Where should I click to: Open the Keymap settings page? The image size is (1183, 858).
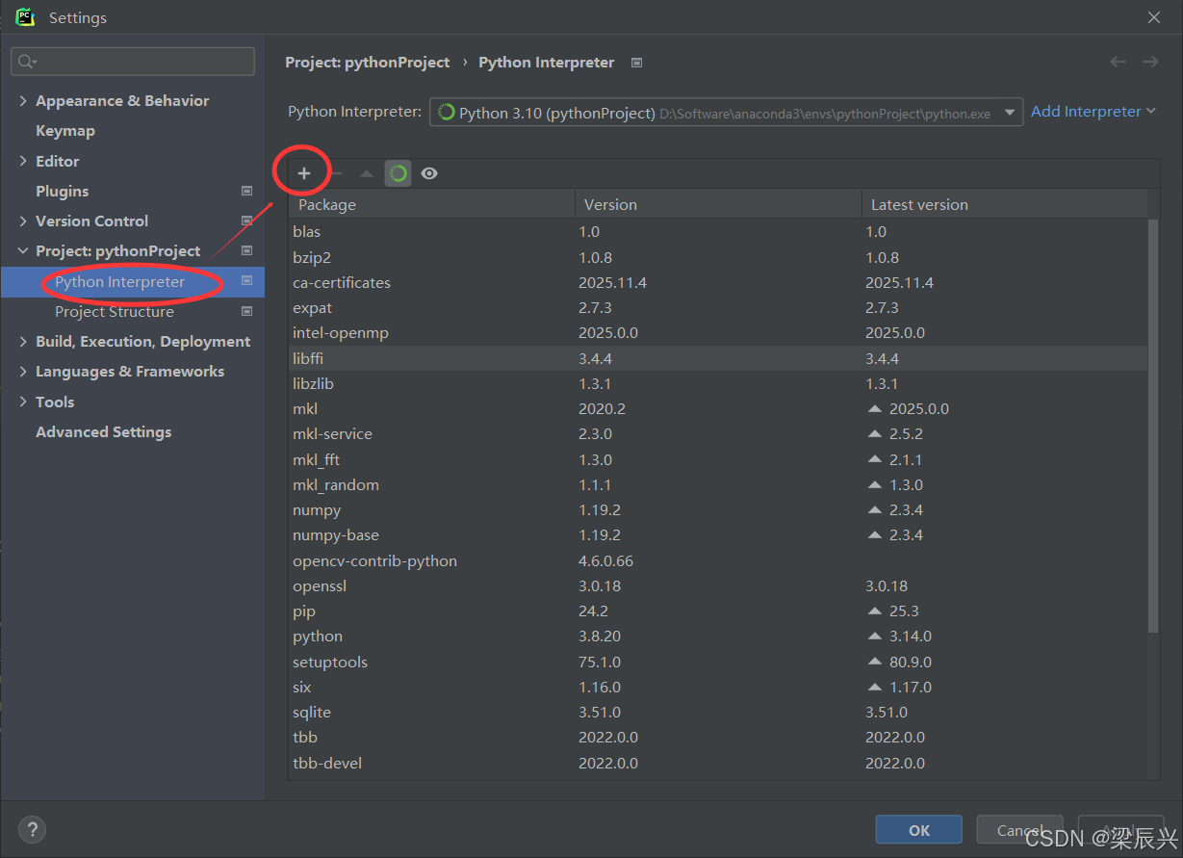[x=65, y=131]
